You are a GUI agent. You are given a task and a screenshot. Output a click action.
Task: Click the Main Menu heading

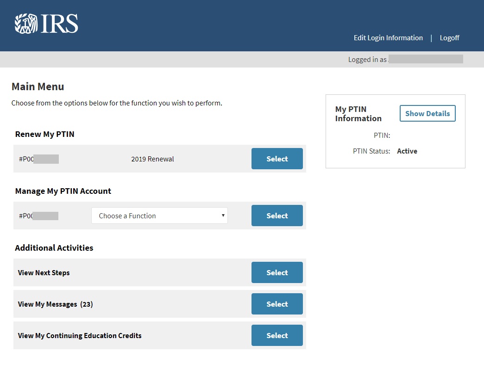click(38, 86)
